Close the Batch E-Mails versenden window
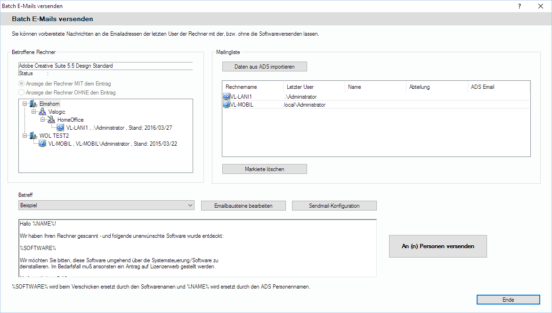The width and height of the screenshot is (552, 313). 541,6
